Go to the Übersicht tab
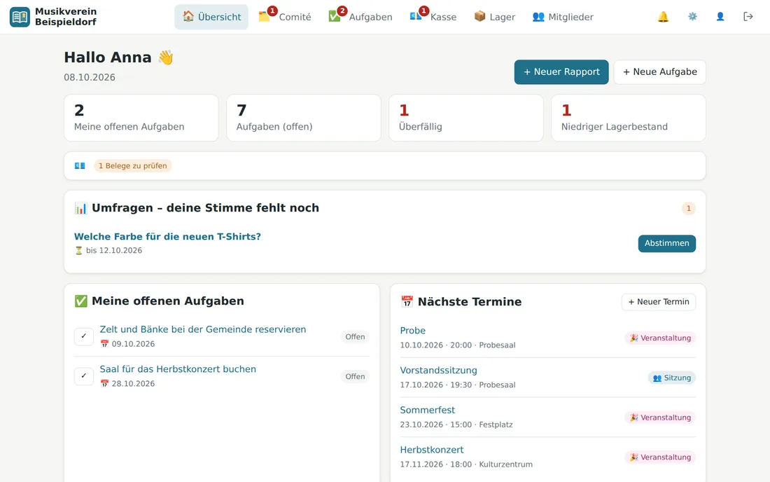This screenshot has height=482, width=770. click(x=211, y=17)
